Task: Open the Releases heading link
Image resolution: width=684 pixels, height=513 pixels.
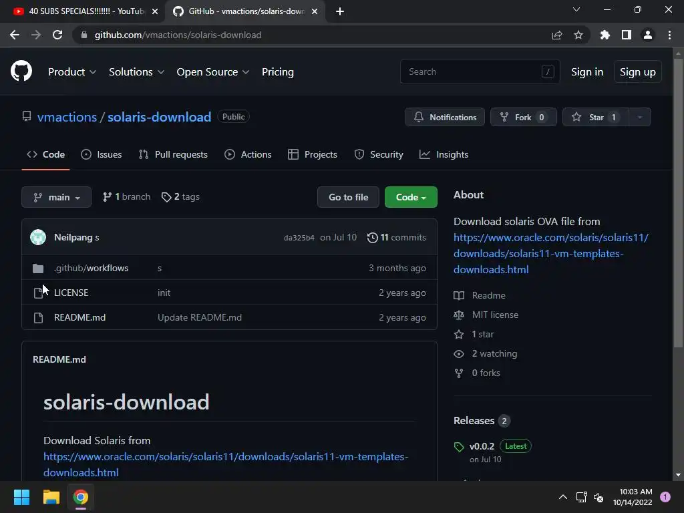Action: 474,421
